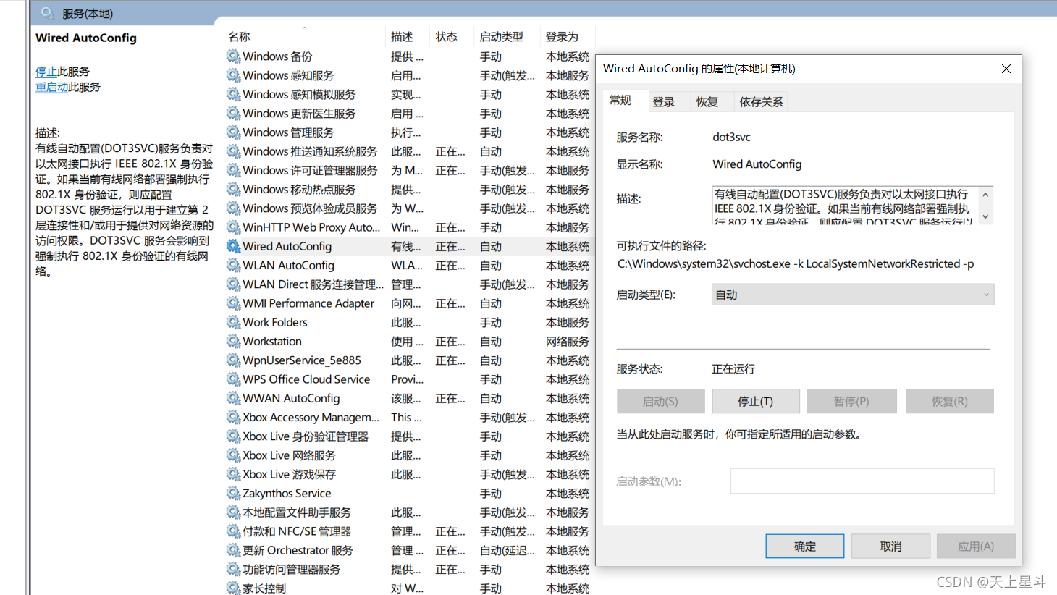
Task: Close the Wired AutoConfig properties dialog
Action: tap(1006, 69)
